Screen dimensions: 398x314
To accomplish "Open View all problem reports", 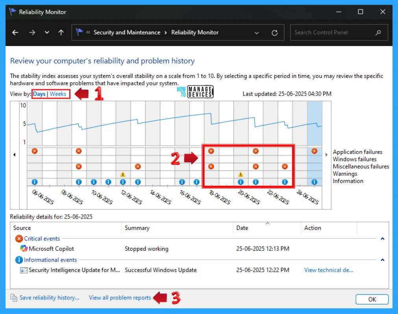I will [120, 297].
